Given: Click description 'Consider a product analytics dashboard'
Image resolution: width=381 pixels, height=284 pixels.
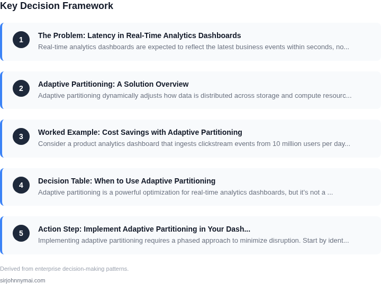Looking at the screenshot, I should pyautogui.click(x=194, y=143).
